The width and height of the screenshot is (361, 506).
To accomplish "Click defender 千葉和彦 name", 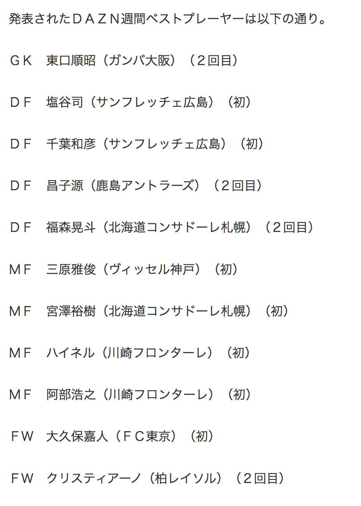I will point(71,144).
